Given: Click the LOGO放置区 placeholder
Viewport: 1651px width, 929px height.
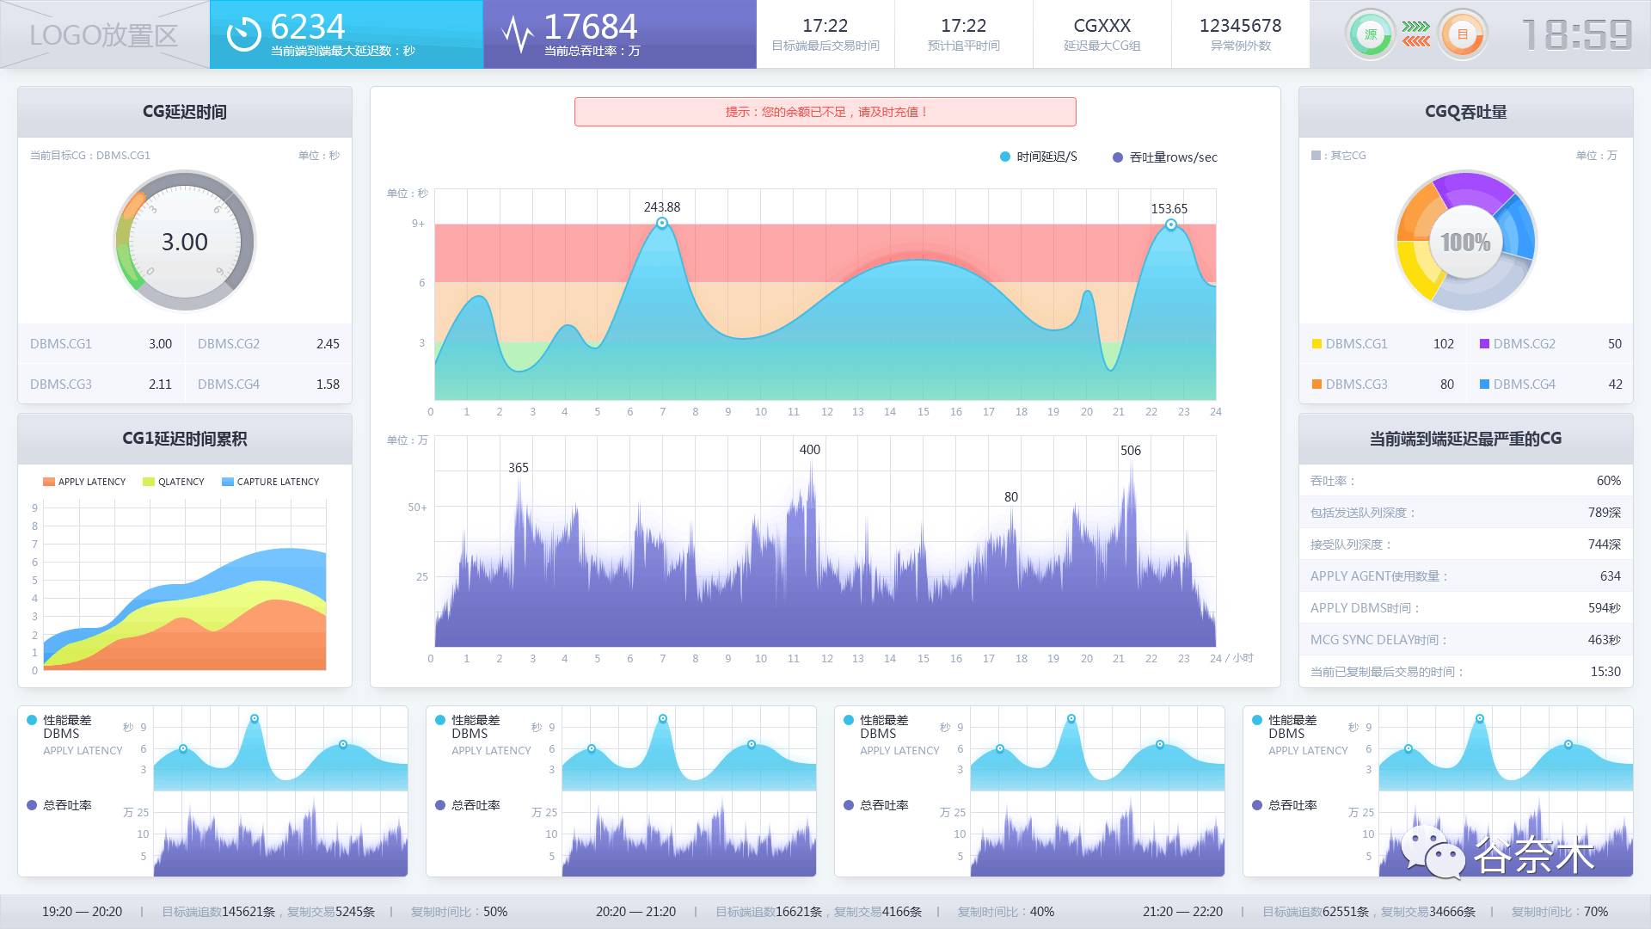Looking at the screenshot, I should 104,34.
